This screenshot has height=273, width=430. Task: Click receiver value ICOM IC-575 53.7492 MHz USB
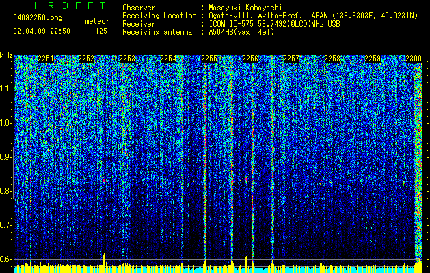tap(275, 24)
